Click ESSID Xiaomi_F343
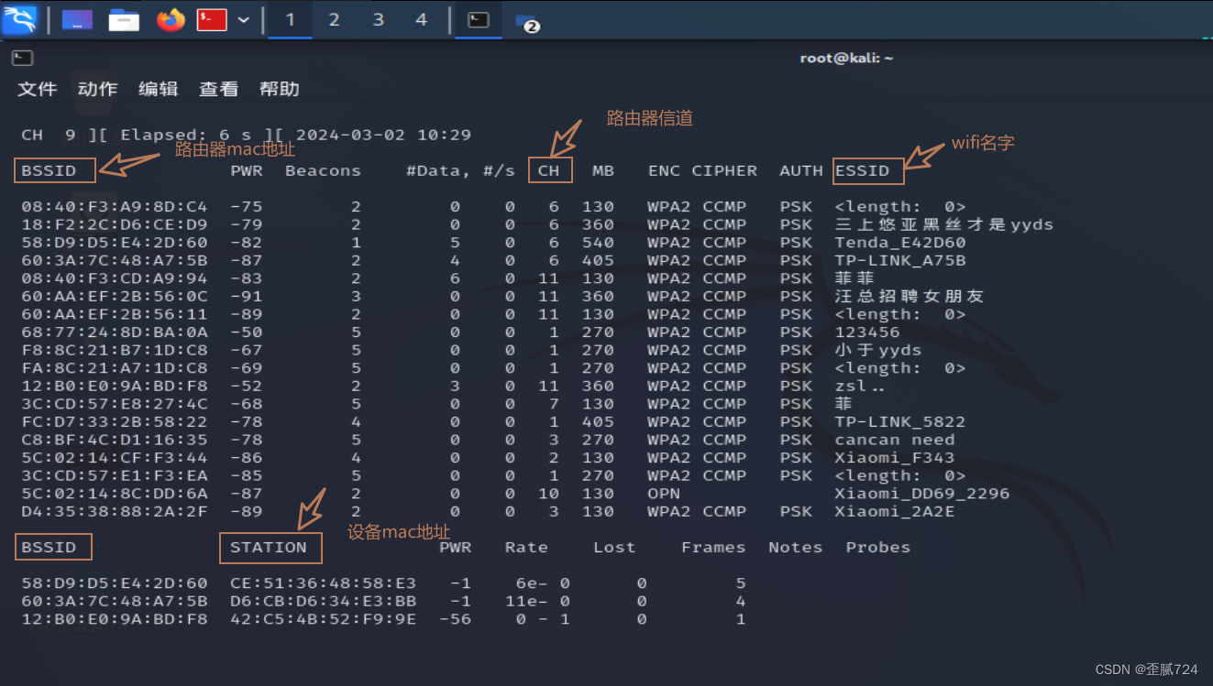 pyautogui.click(x=895, y=458)
